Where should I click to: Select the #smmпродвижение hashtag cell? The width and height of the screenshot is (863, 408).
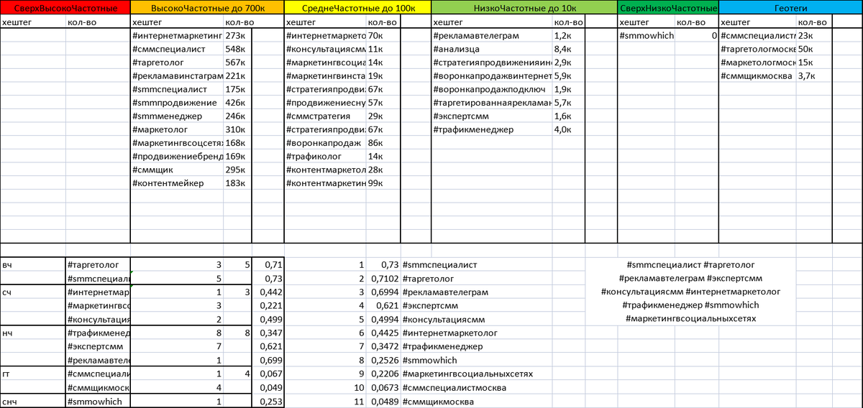click(x=177, y=103)
